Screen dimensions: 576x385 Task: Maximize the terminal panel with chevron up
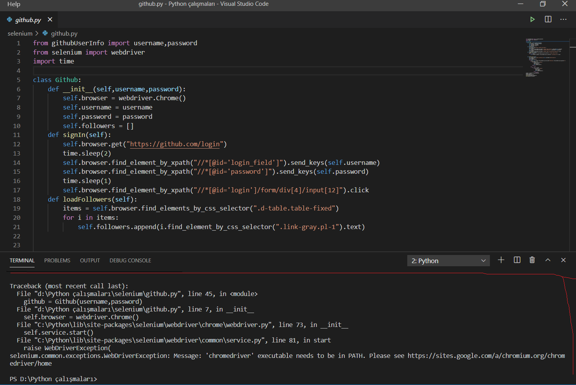point(548,260)
